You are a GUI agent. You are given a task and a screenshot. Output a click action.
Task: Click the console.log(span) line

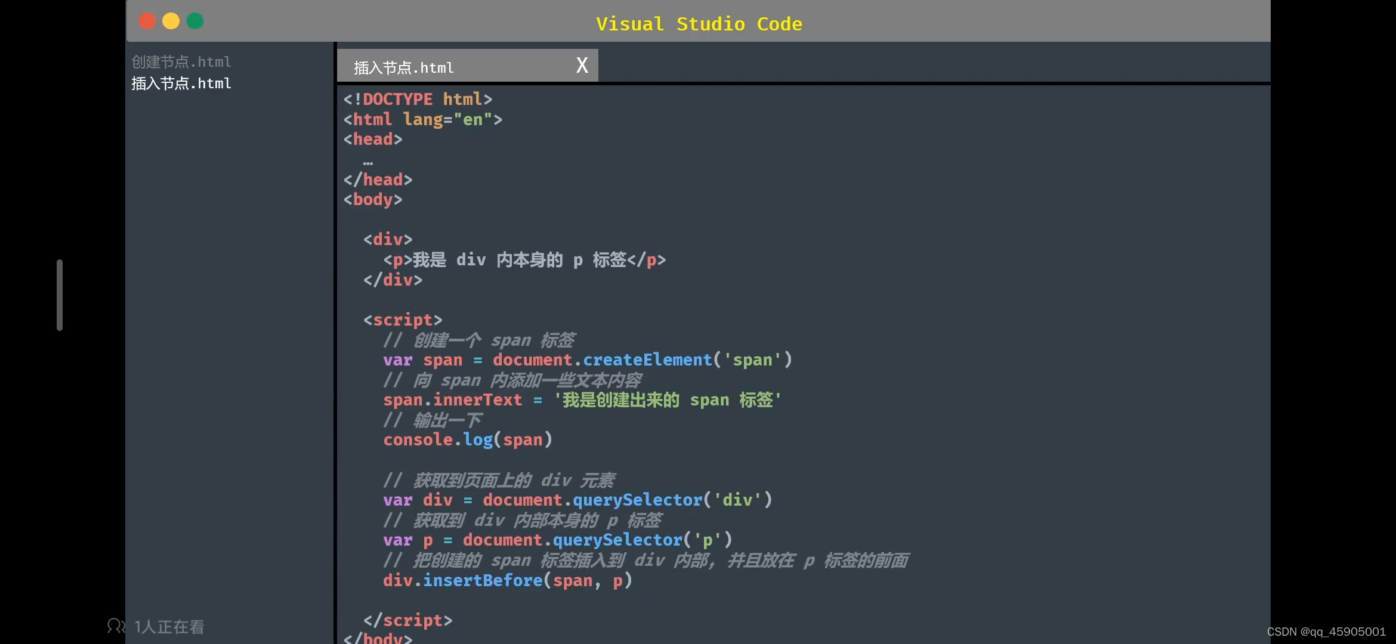click(467, 440)
